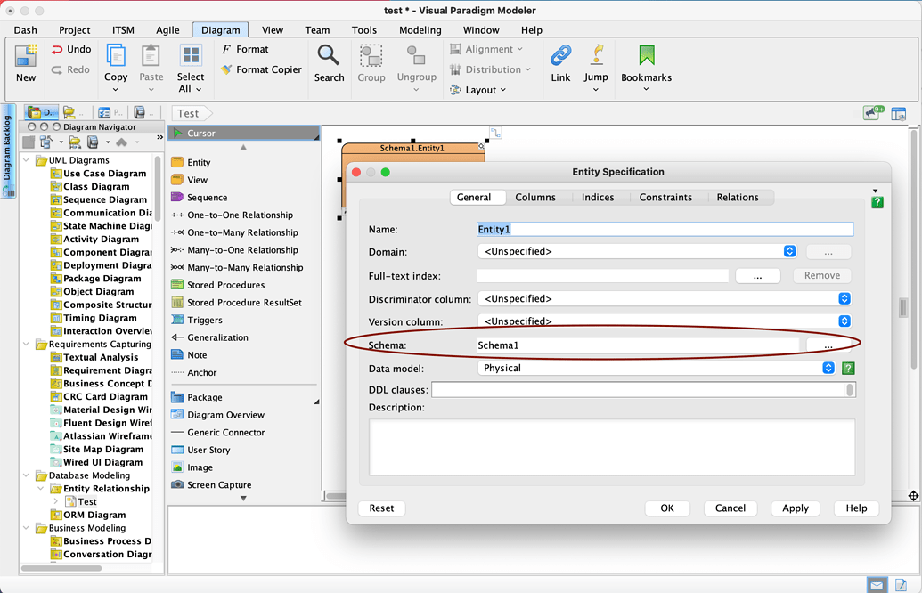
Task: Open the Tools menu
Action: (x=363, y=29)
